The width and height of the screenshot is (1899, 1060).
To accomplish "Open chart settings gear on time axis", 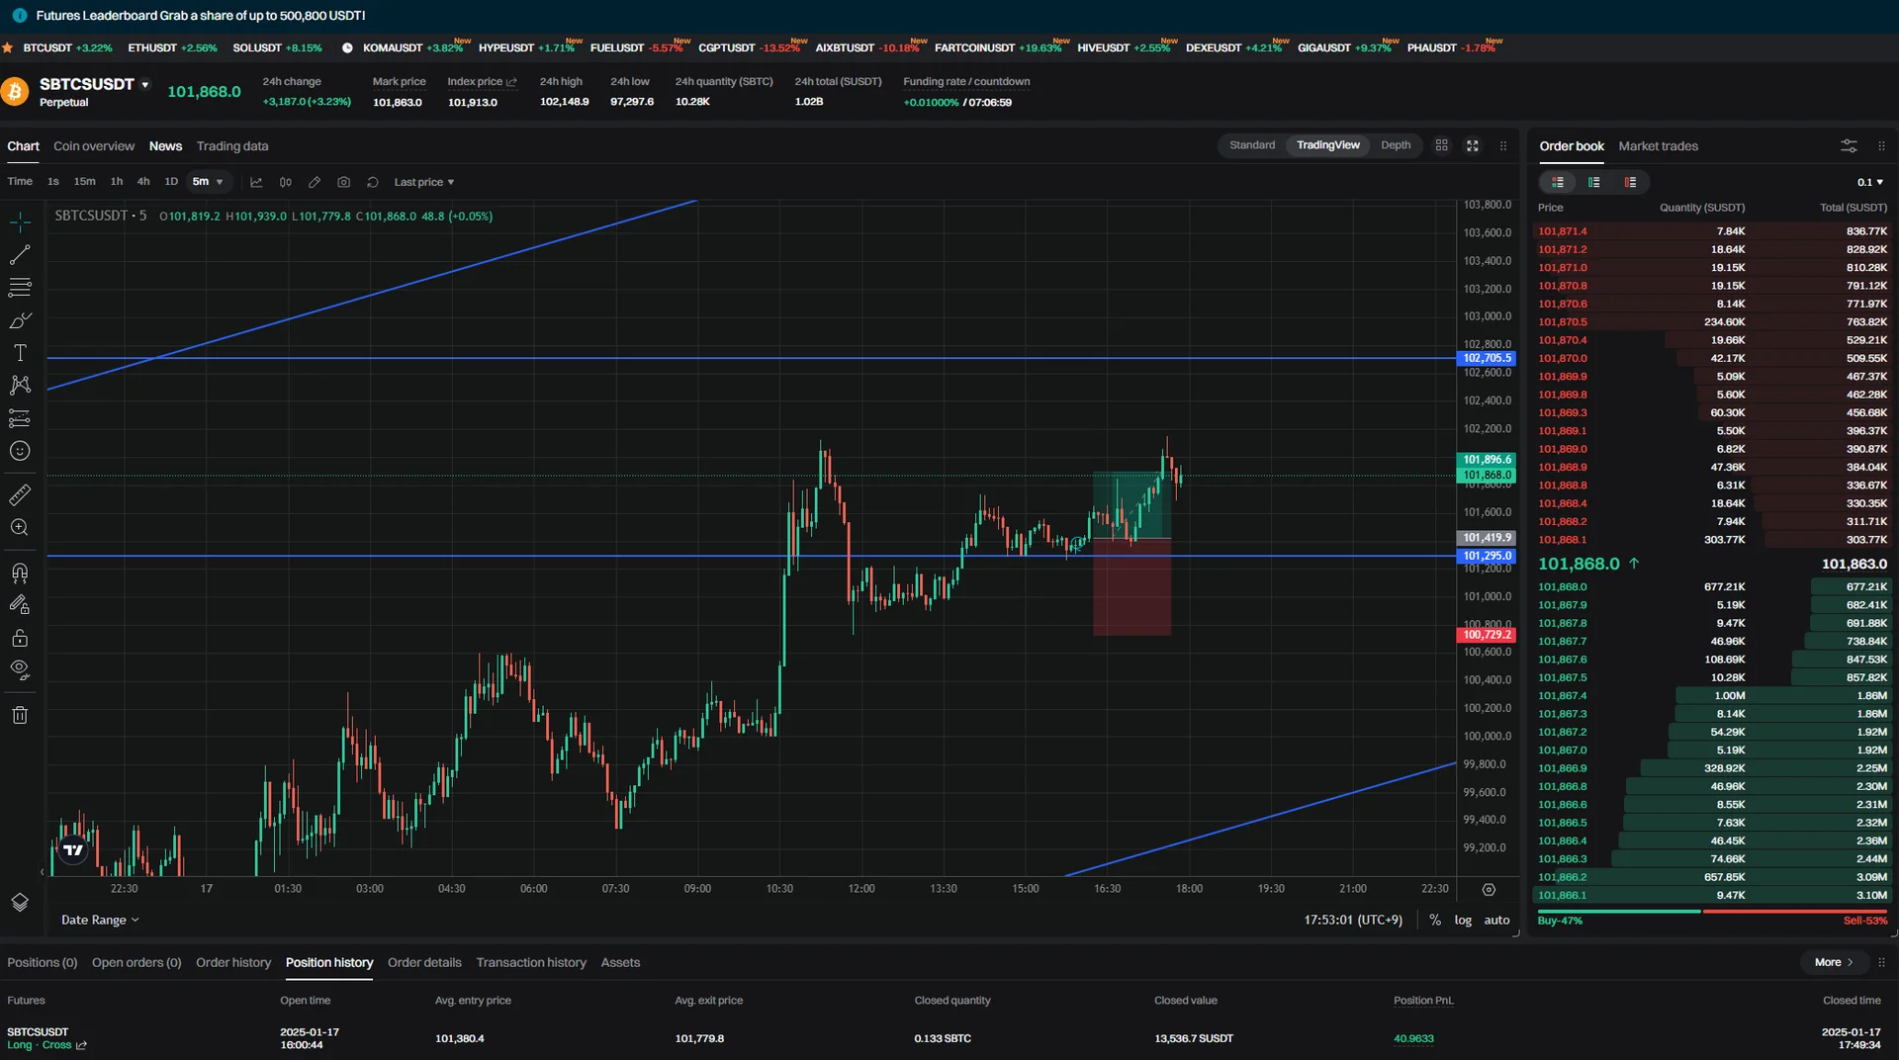I will pyautogui.click(x=1489, y=890).
